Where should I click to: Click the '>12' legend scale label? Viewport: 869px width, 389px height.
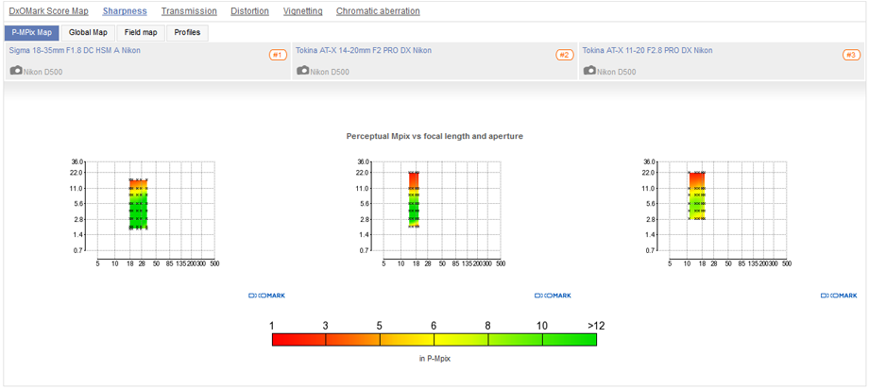tap(596, 326)
